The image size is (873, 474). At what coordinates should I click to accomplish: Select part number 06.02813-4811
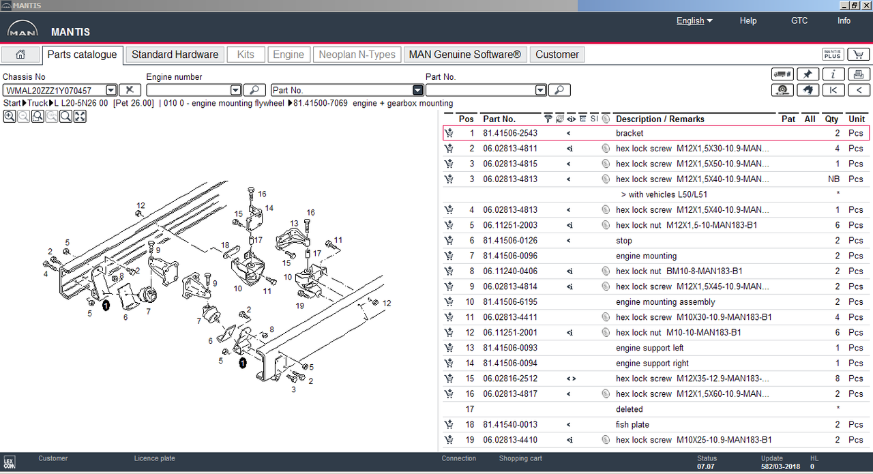click(x=510, y=149)
